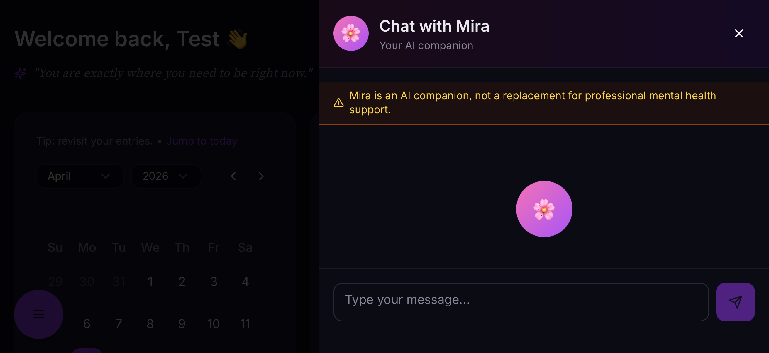This screenshot has width=769, height=353.
Task: Pick March 30 from the greyed dates
Action: point(87,282)
